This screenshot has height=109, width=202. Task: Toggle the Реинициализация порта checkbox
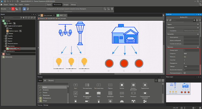(x=185, y=73)
